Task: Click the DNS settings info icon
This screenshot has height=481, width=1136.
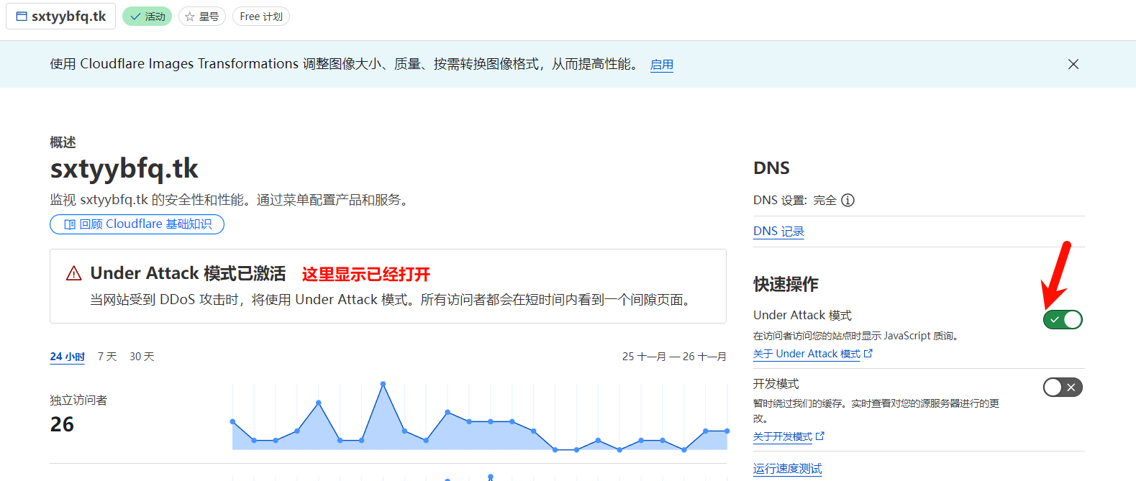Action: click(848, 201)
